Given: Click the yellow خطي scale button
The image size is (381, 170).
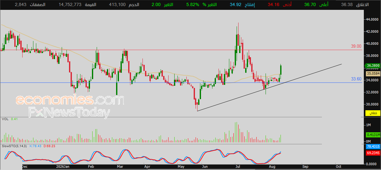Looking at the screenshot, I should [373, 113].
